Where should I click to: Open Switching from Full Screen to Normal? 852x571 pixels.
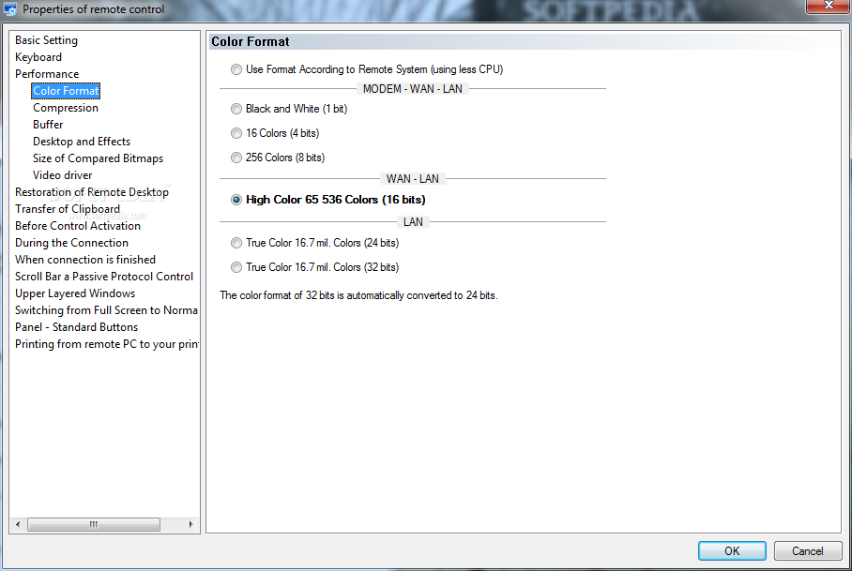(x=107, y=309)
